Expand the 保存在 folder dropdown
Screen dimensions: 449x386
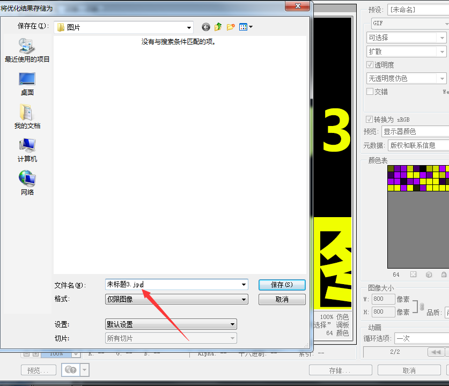point(123,27)
